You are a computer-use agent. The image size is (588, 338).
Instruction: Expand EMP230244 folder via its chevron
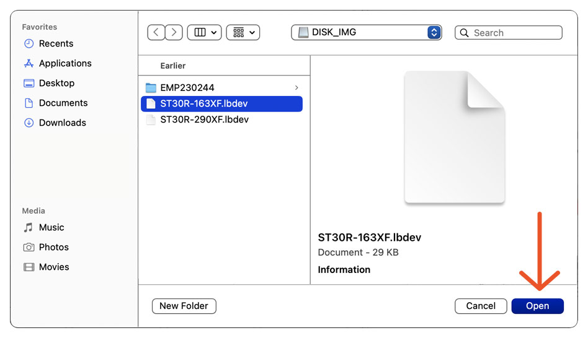tap(296, 87)
